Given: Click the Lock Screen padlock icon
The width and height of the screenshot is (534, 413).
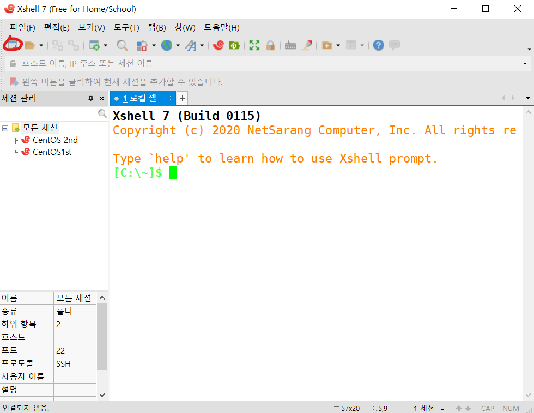Looking at the screenshot, I should pos(270,45).
